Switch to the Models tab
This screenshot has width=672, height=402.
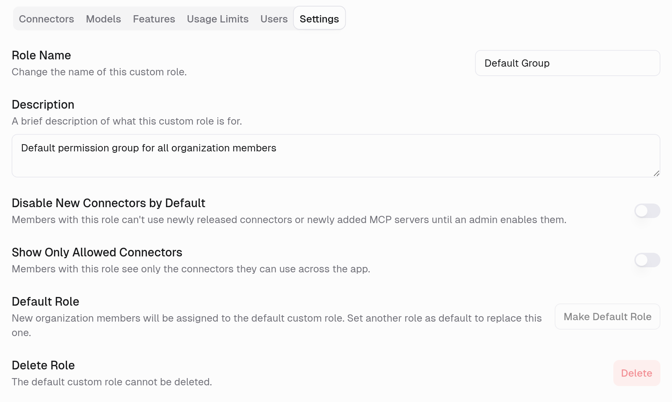coord(104,19)
